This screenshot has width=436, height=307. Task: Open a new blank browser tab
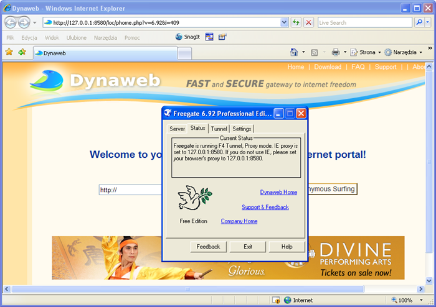tap(184, 53)
